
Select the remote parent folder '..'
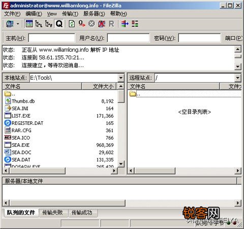click(x=135, y=94)
